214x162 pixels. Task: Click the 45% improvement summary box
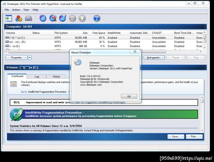point(104,102)
